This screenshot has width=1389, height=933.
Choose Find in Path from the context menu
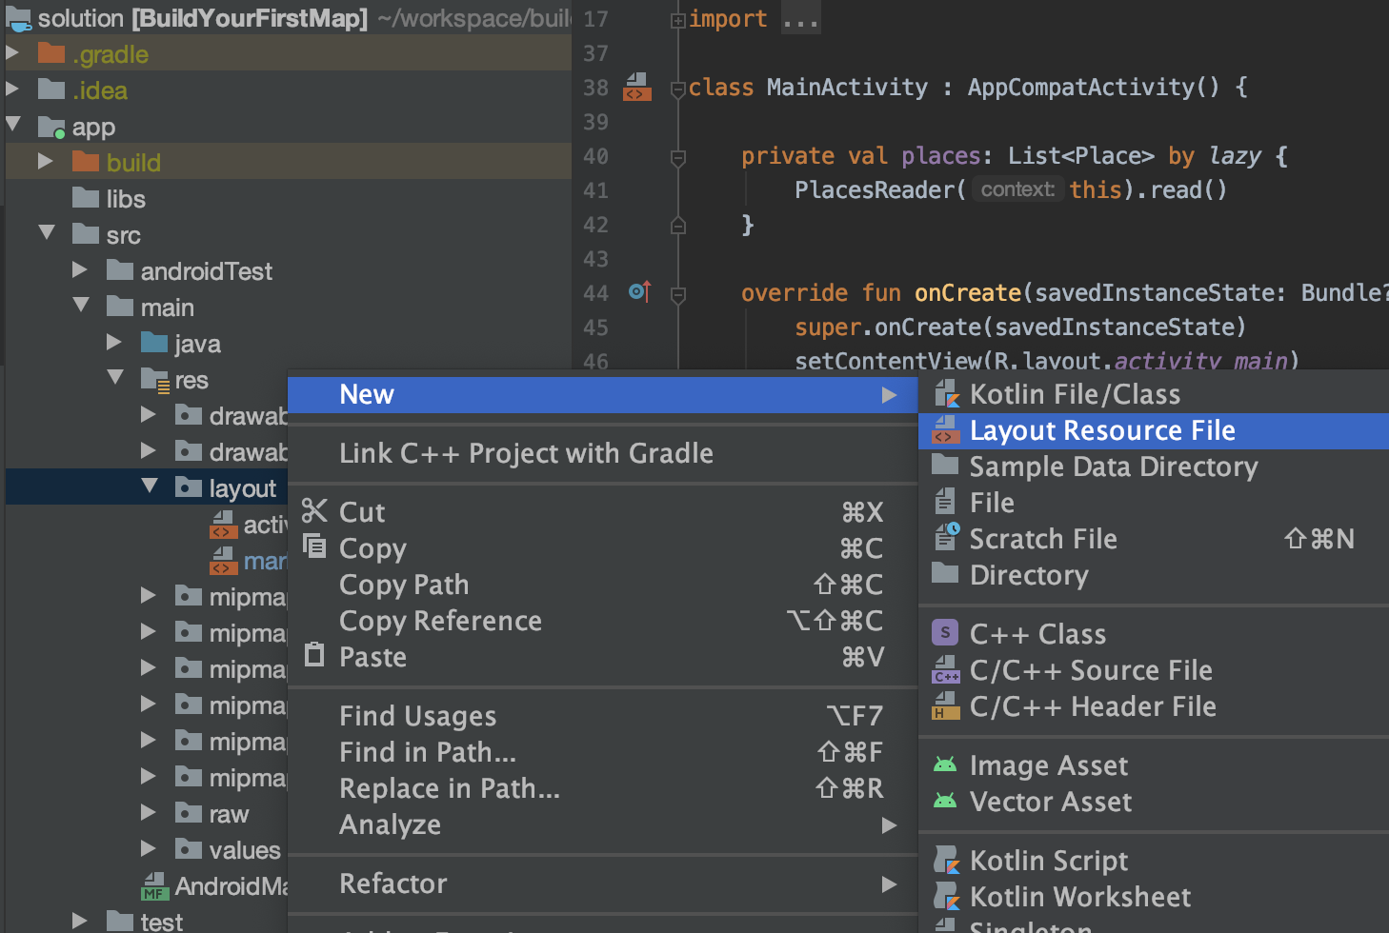point(427,751)
